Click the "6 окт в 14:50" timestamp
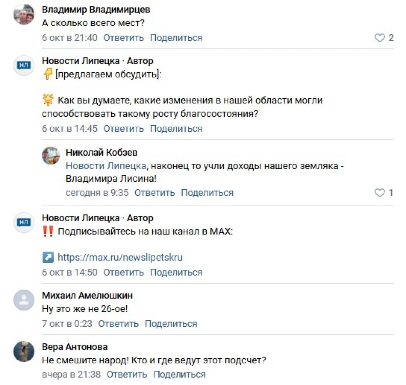 point(70,272)
